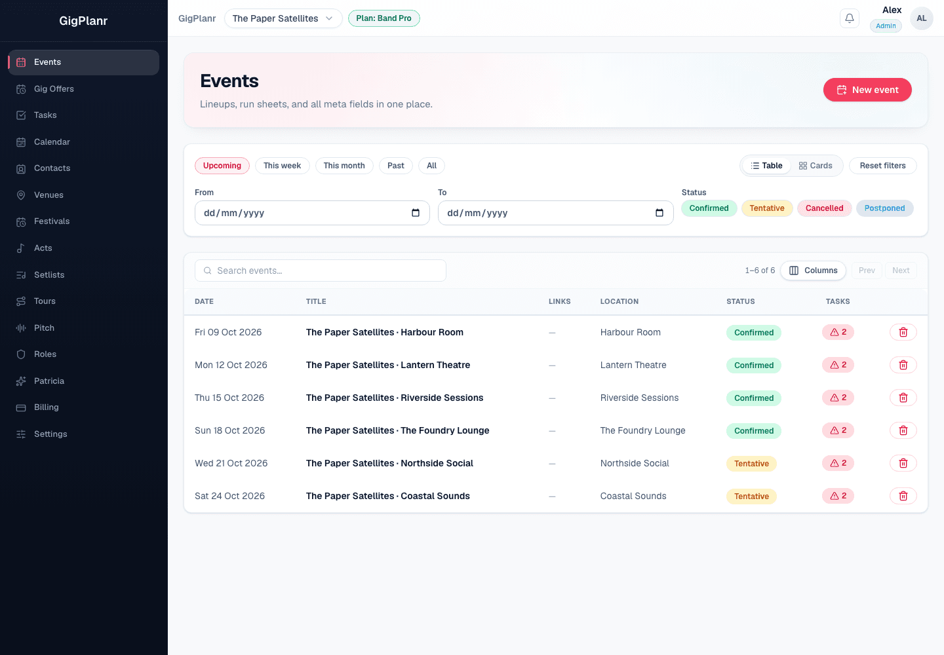944x655 pixels.
Task: Show All events filter
Action: click(431, 166)
